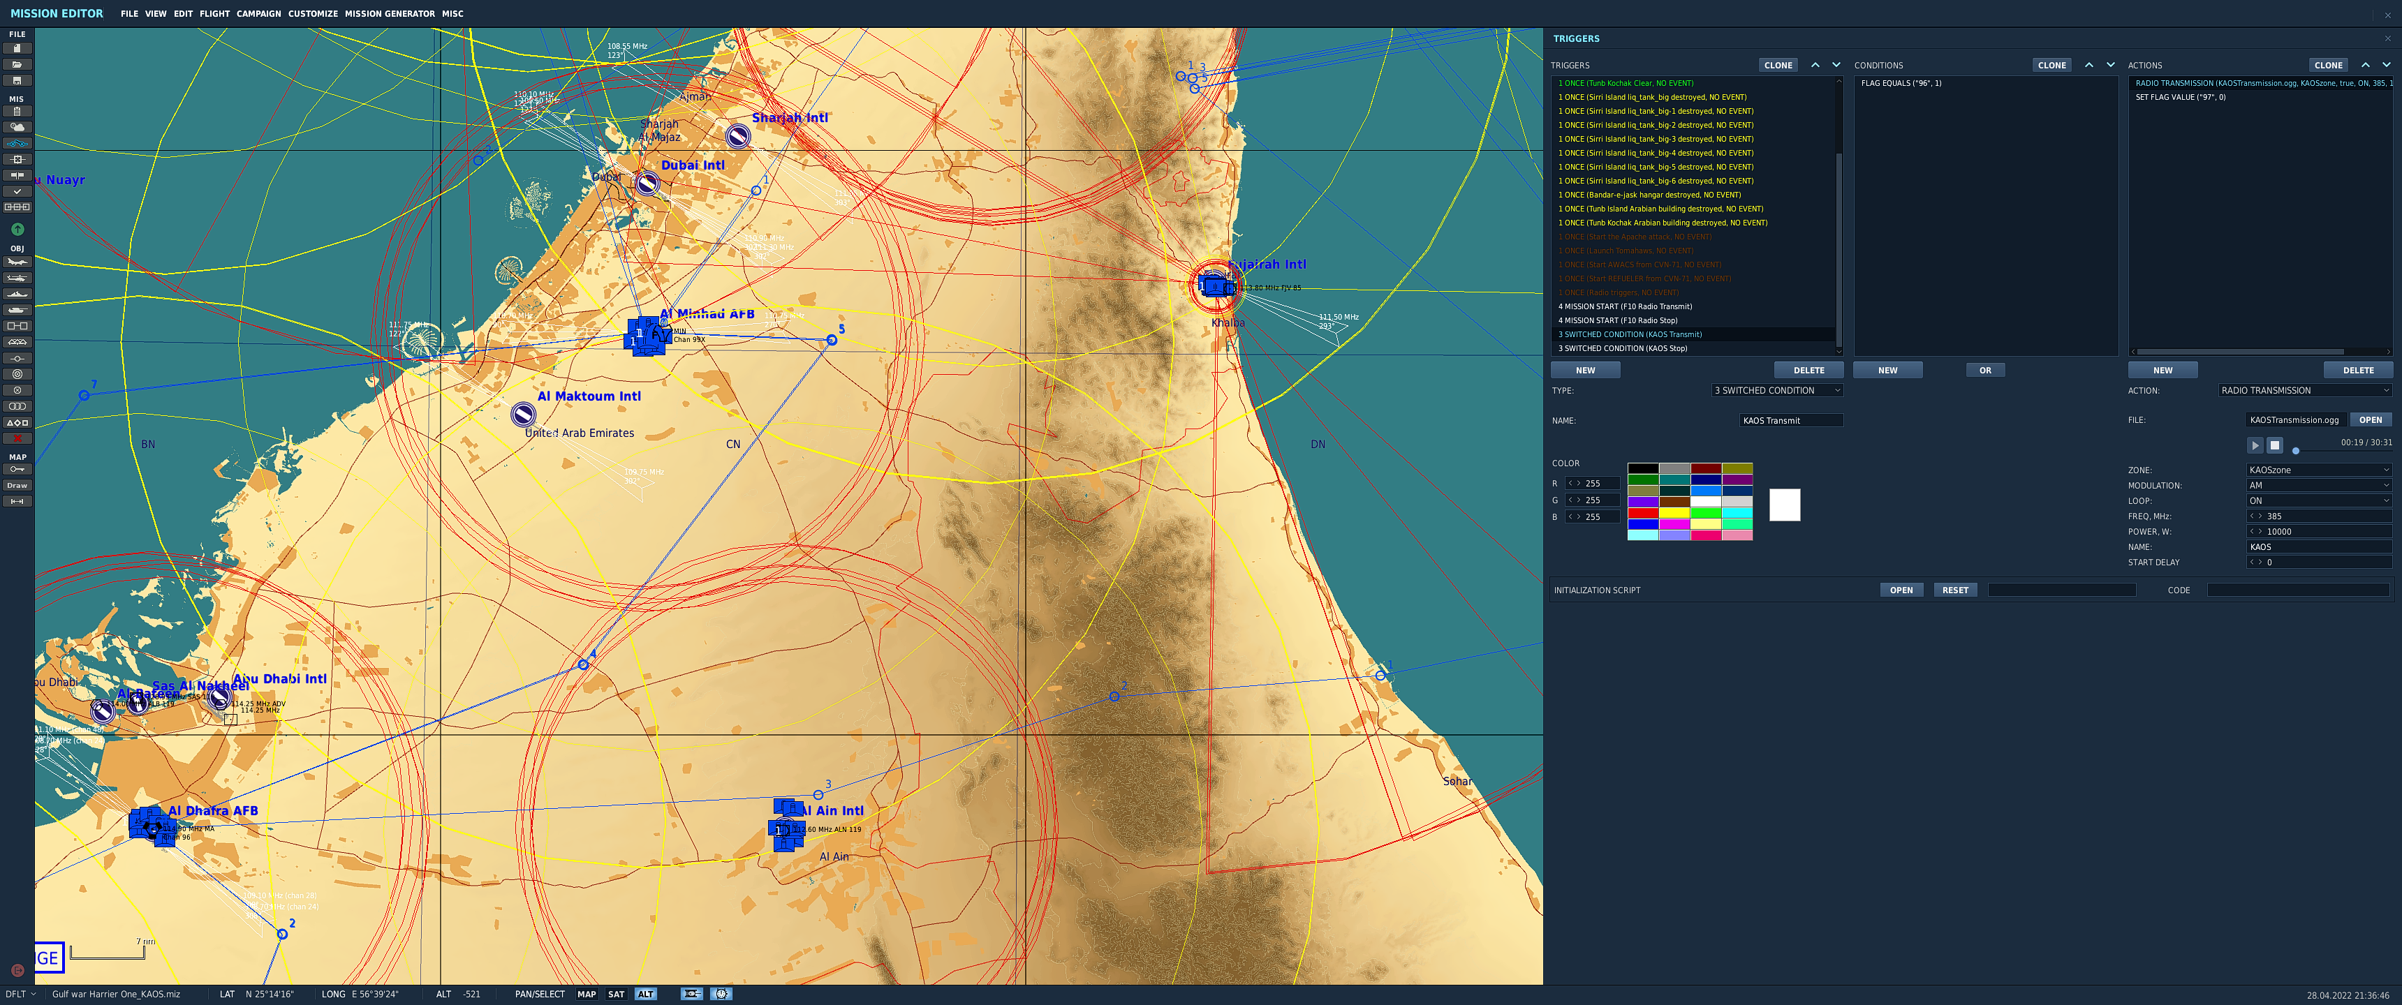The width and height of the screenshot is (2402, 1005).
Task: Open the ACTION dropdown showing Radio Transmission
Action: (x=2305, y=391)
